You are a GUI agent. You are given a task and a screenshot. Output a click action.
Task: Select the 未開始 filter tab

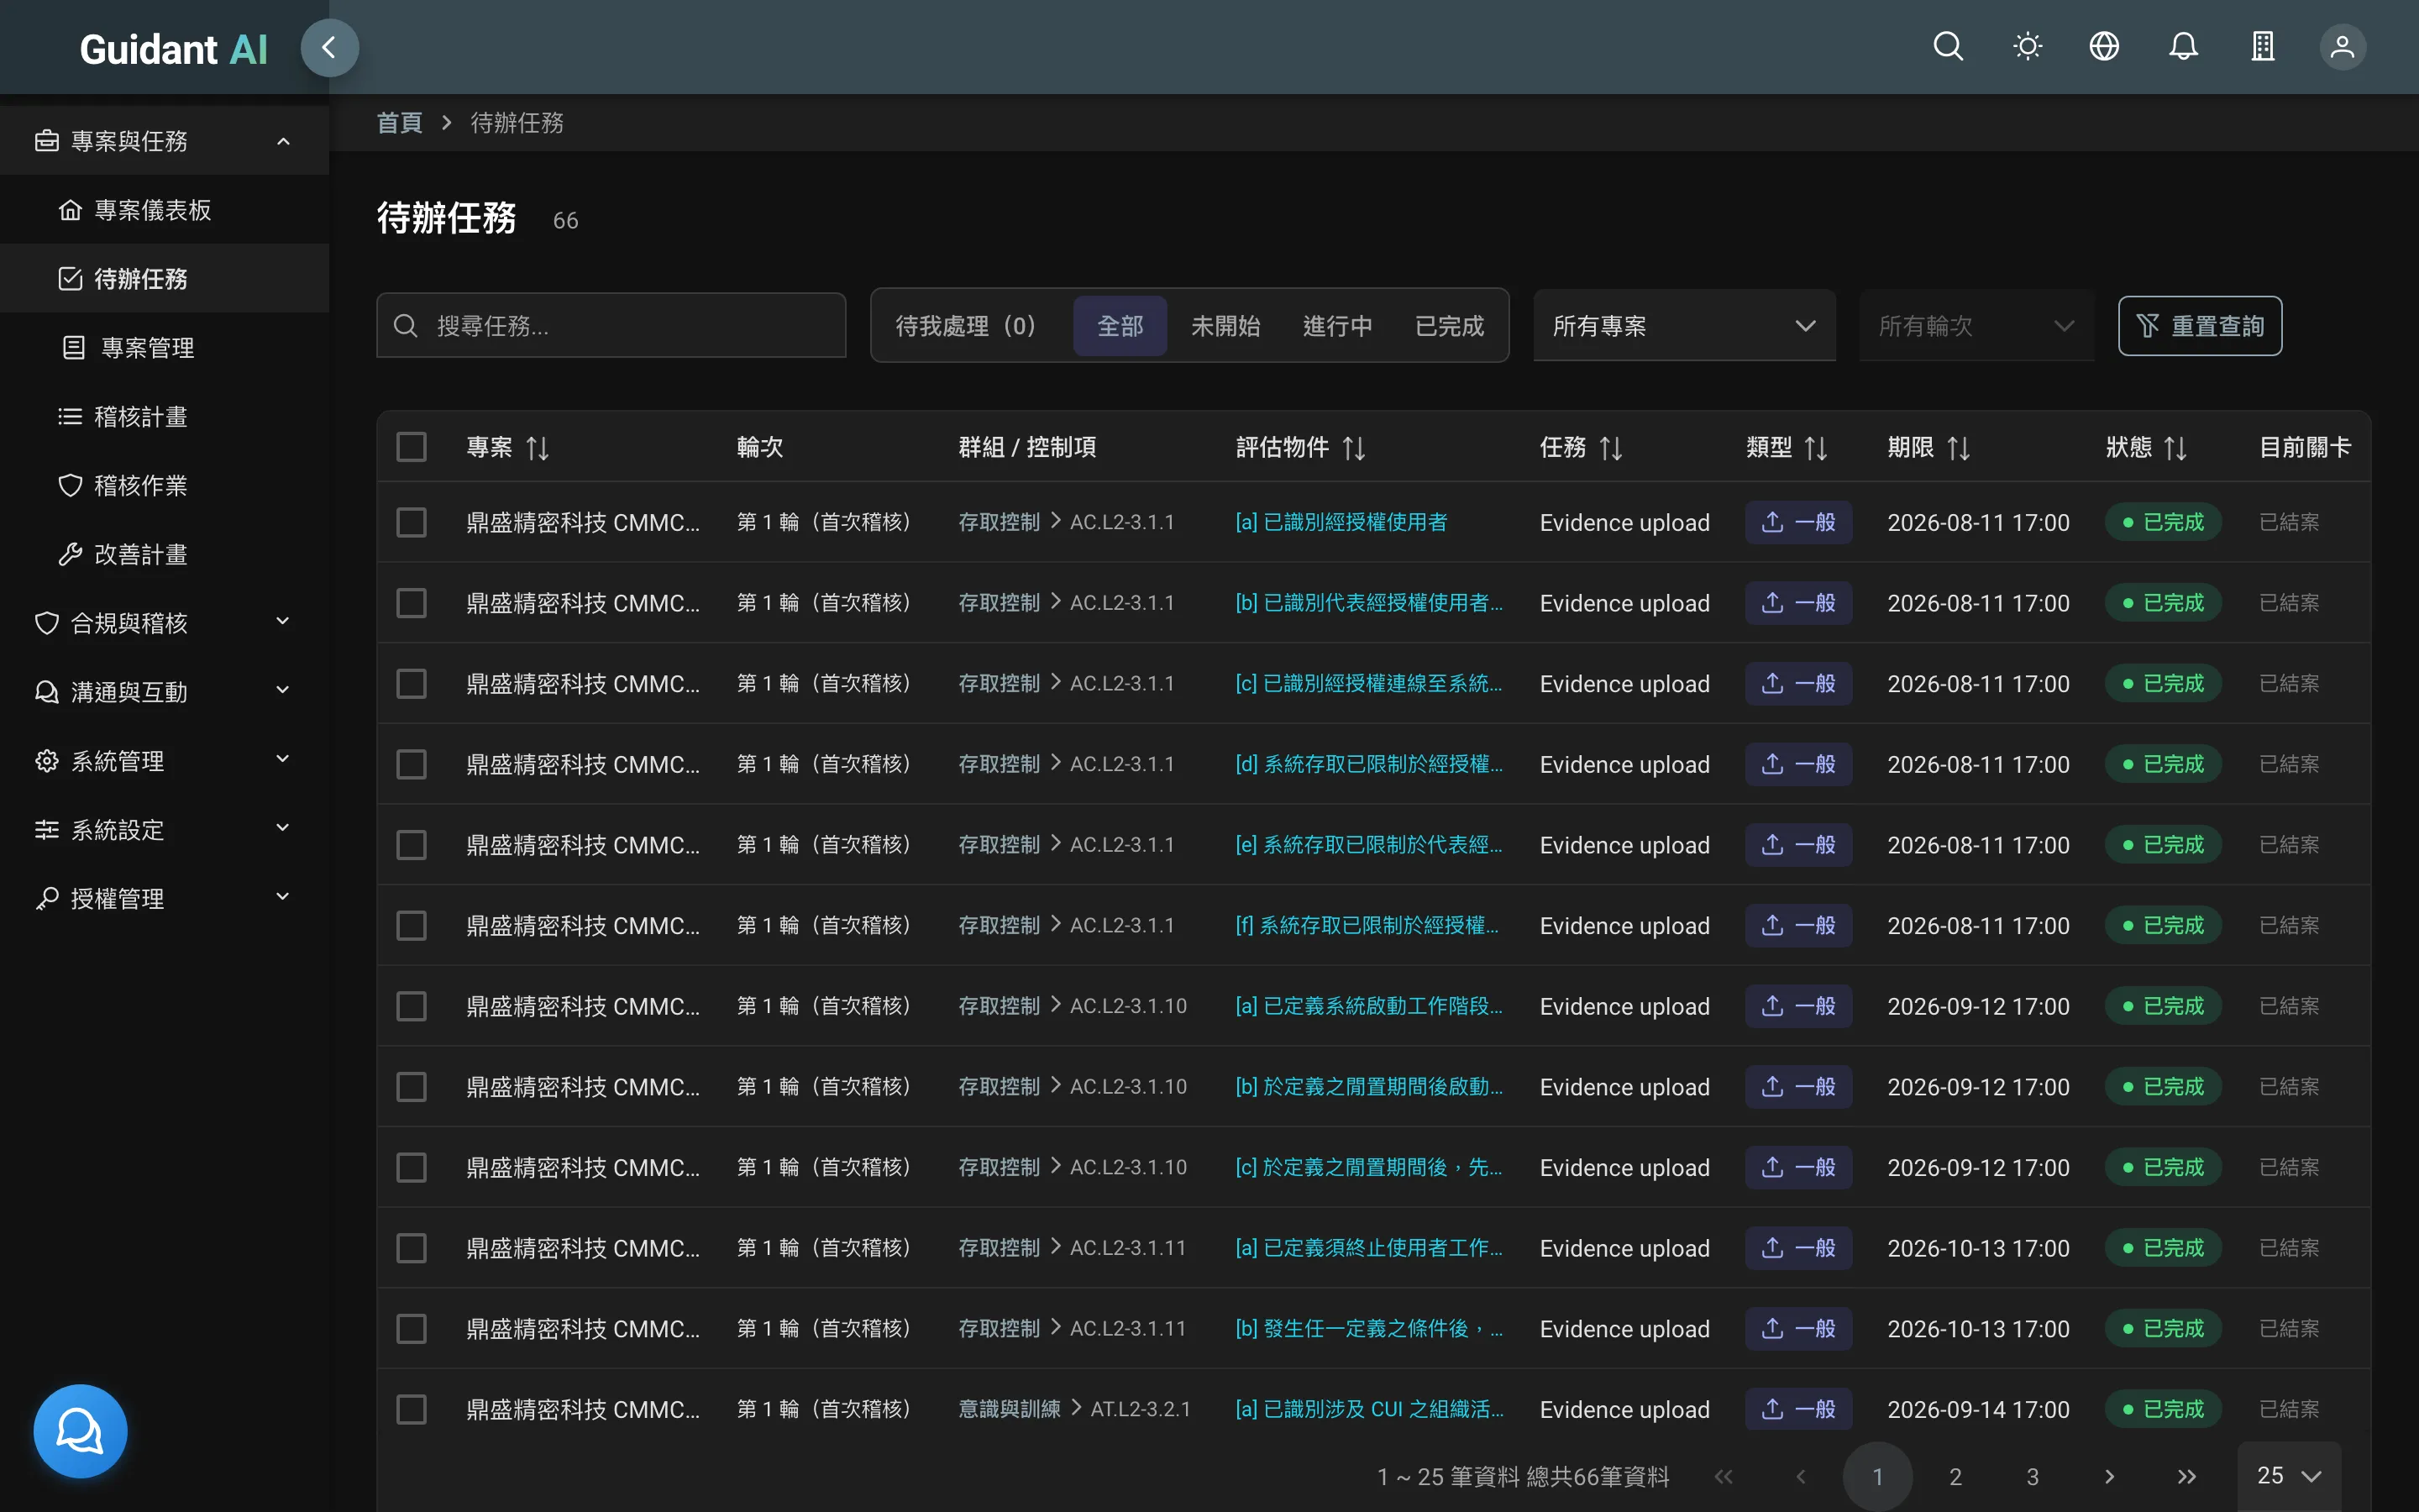click(1225, 326)
